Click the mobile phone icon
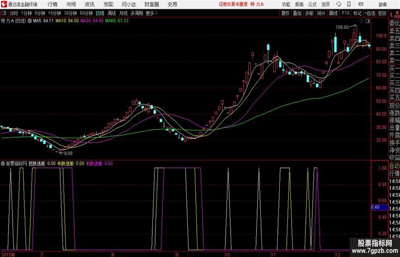Screen dimensions: 400x257 click(x=349, y=4)
